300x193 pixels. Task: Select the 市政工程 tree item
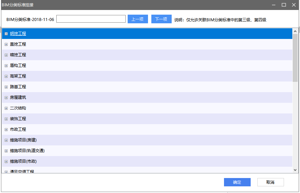tap(18, 129)
